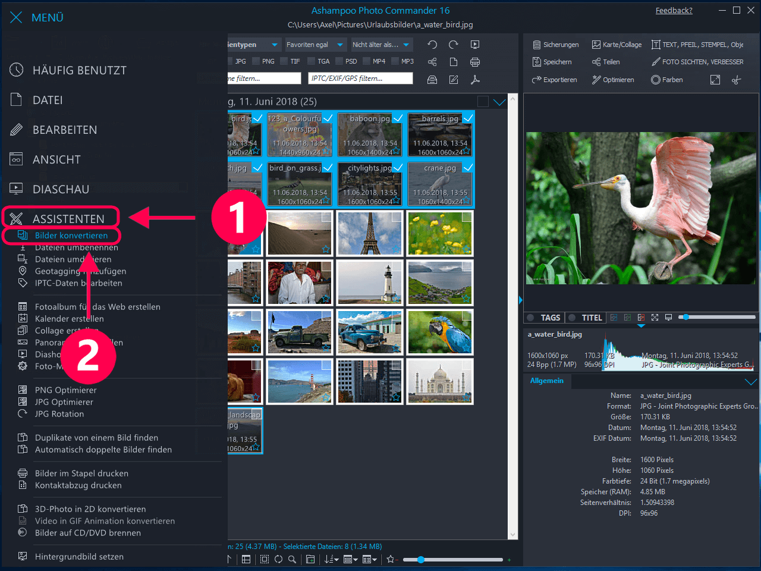Click the archive tray icon in the toolbar
761x571 pixels.
432,80
